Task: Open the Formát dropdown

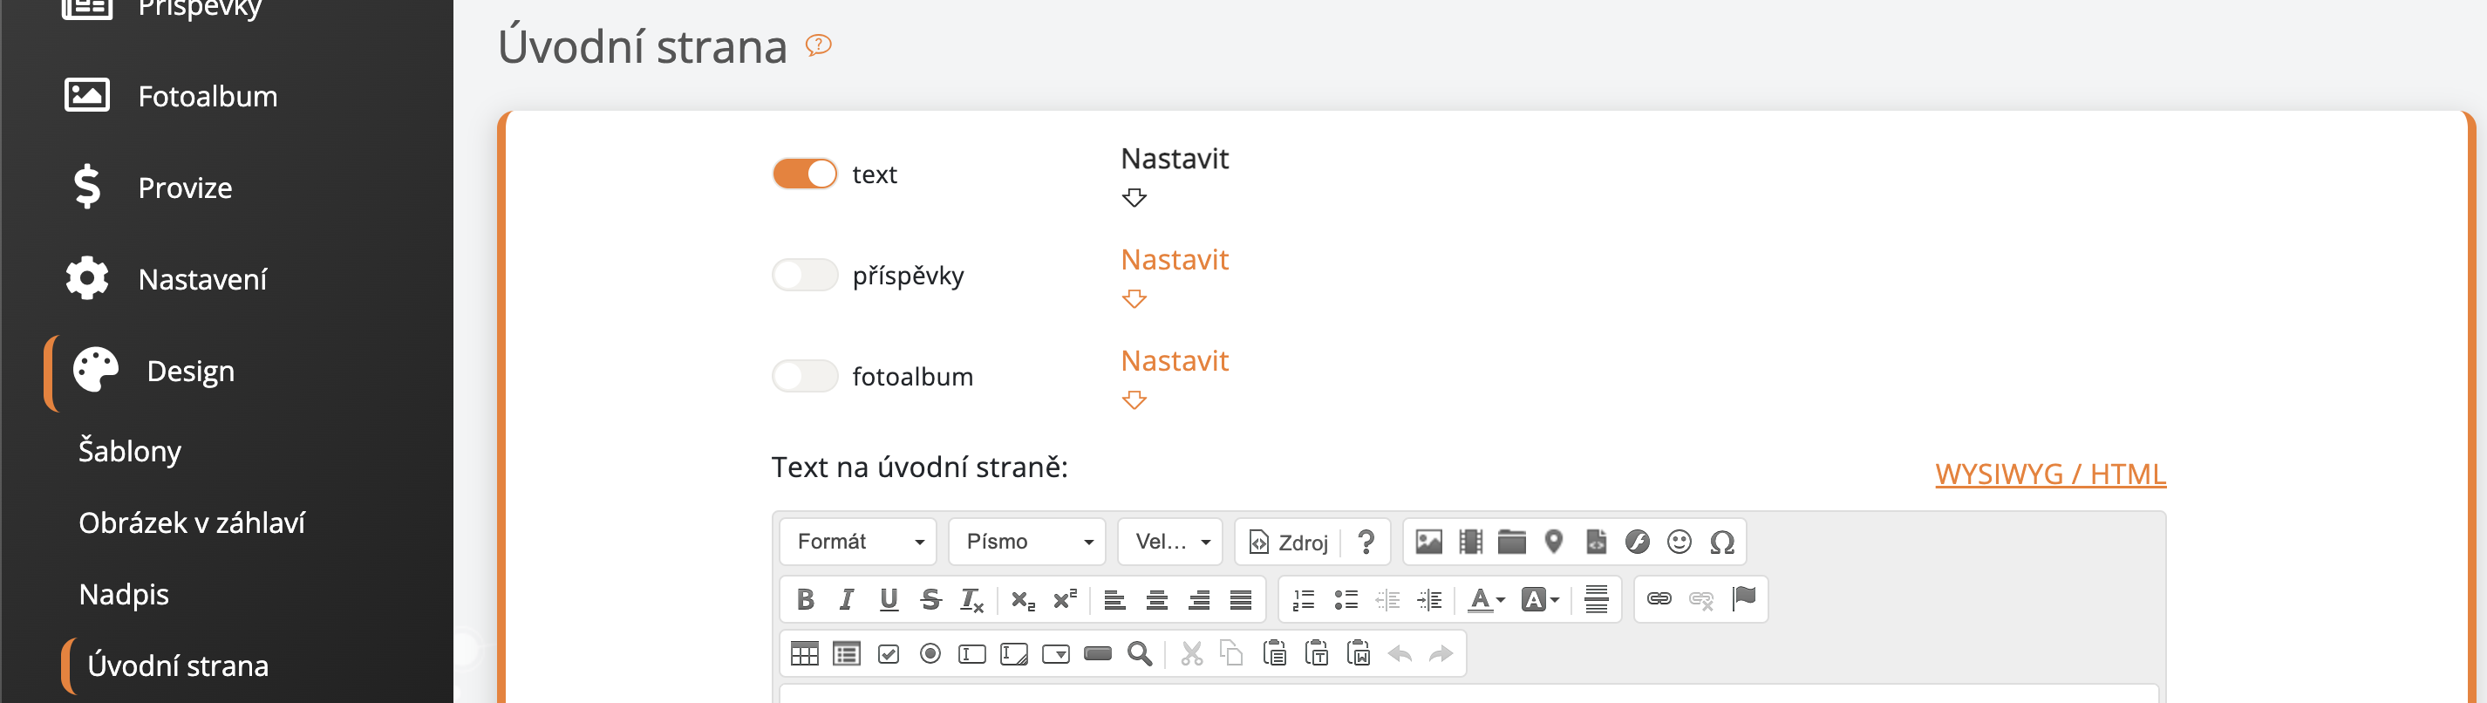Action: pyautogui.click(x=858, y=542)
